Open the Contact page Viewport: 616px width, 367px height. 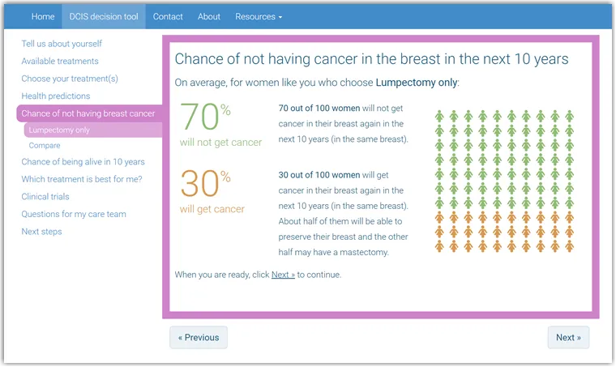[168, 16]
